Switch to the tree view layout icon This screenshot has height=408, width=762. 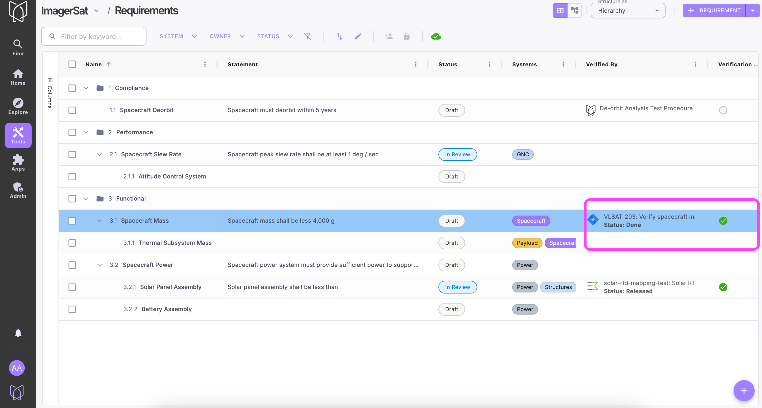[574, 11]
